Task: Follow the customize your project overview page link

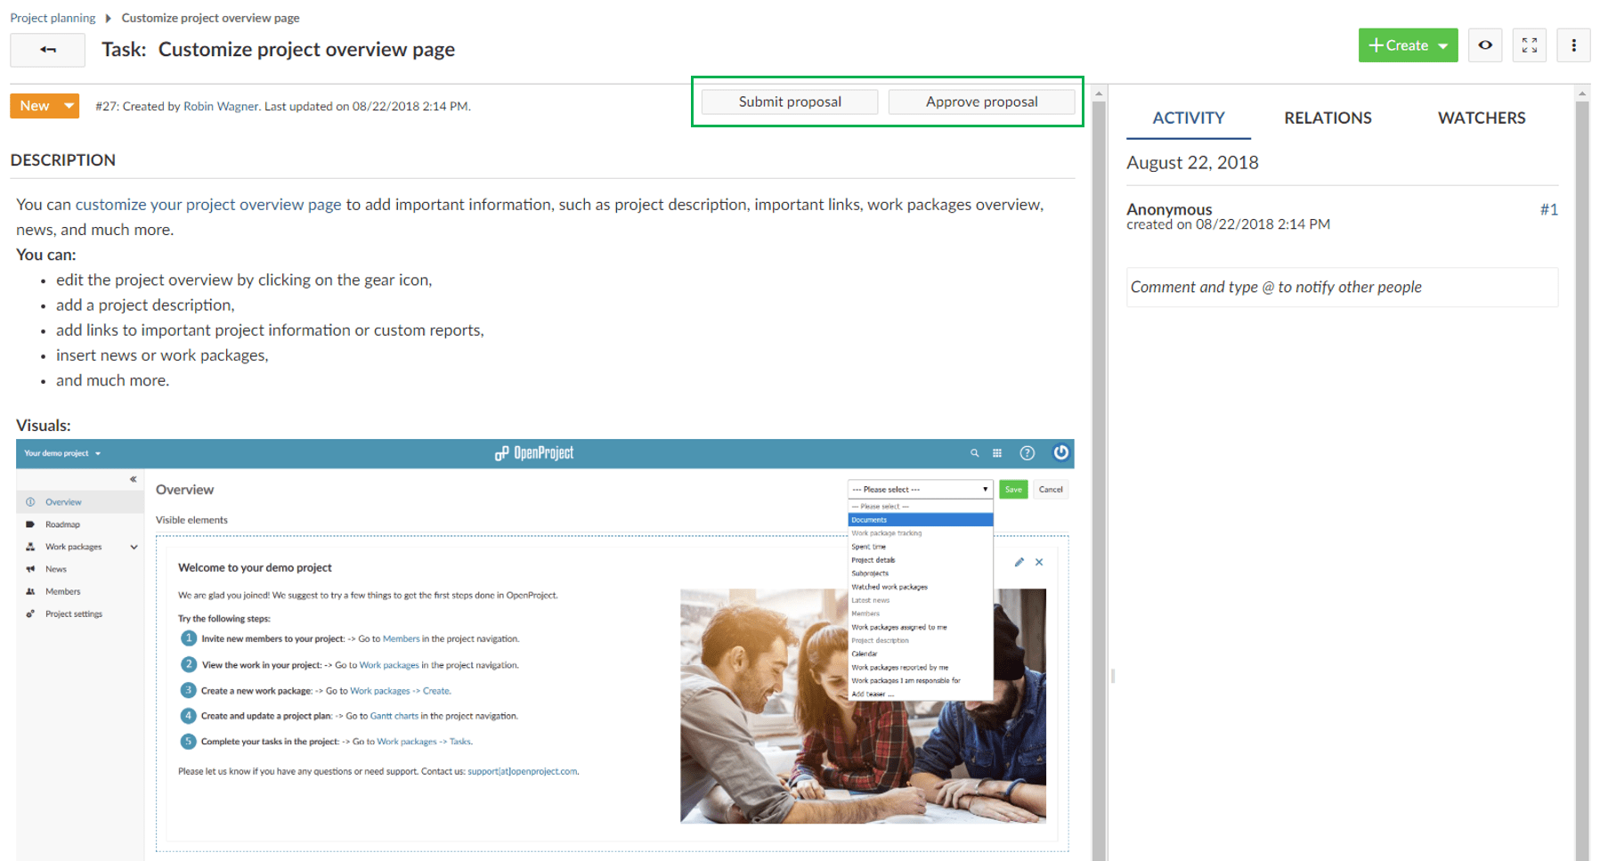Action: pos(208,205)
